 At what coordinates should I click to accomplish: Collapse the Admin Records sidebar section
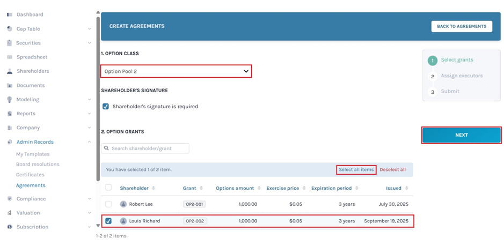[89, 142]
